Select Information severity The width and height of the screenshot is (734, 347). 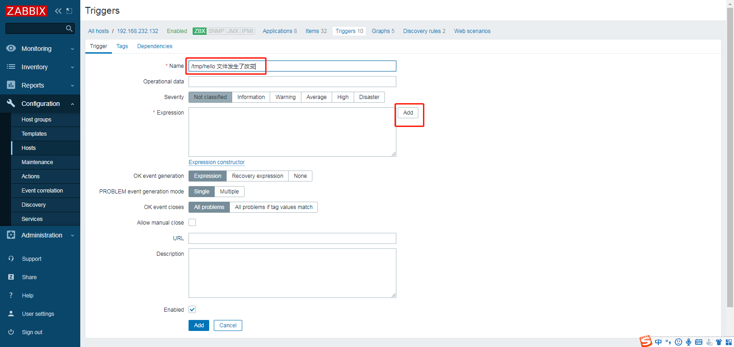pyautogui.click(x=251, y=97)
